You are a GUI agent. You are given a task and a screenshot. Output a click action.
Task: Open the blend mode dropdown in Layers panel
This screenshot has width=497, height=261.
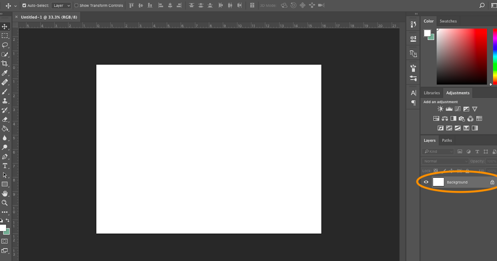[445, 161]
